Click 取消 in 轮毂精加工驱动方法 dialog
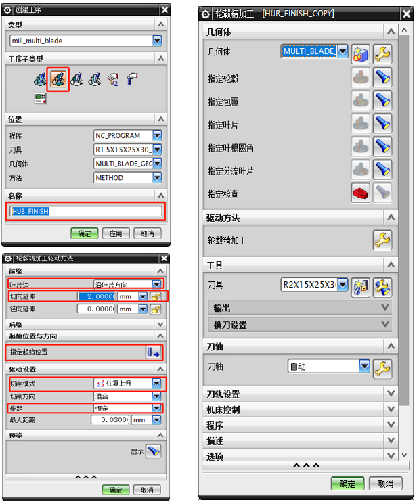This screenshot has height=502, width=419. coord(147,490)
